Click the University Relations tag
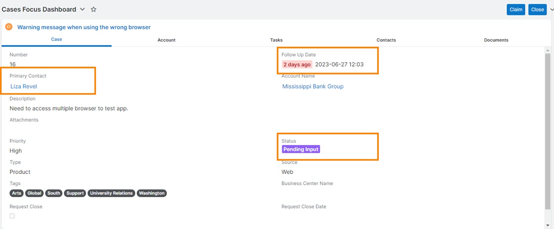 tap(111, 193)
